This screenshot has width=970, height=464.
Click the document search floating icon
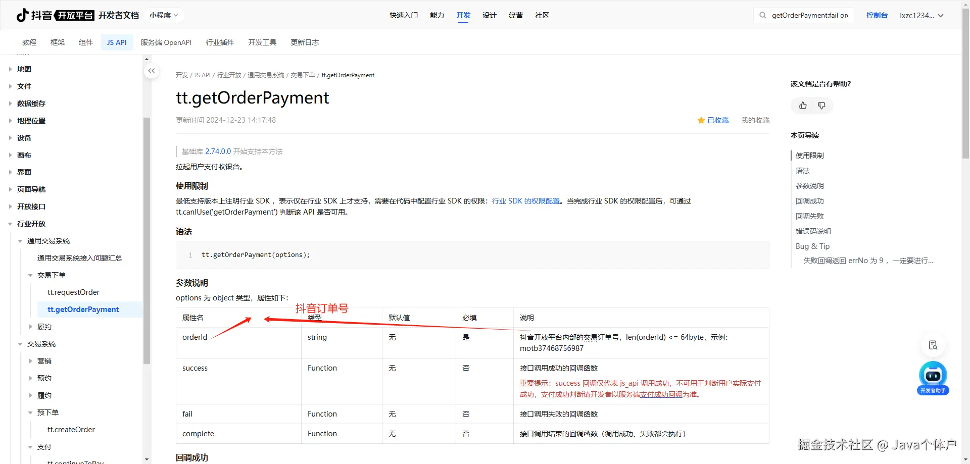pyautogui.click(x=933, y=345)
